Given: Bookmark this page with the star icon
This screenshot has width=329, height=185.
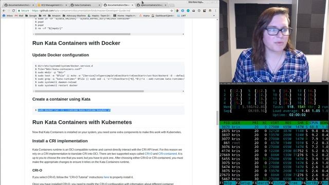Looking at the screenshot, I should [x=172, y=10].
